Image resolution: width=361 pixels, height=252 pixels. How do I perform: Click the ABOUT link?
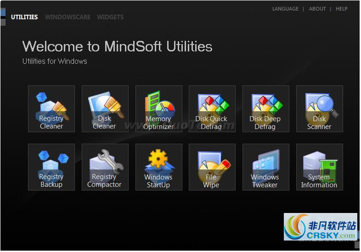(x=317, y=9)
